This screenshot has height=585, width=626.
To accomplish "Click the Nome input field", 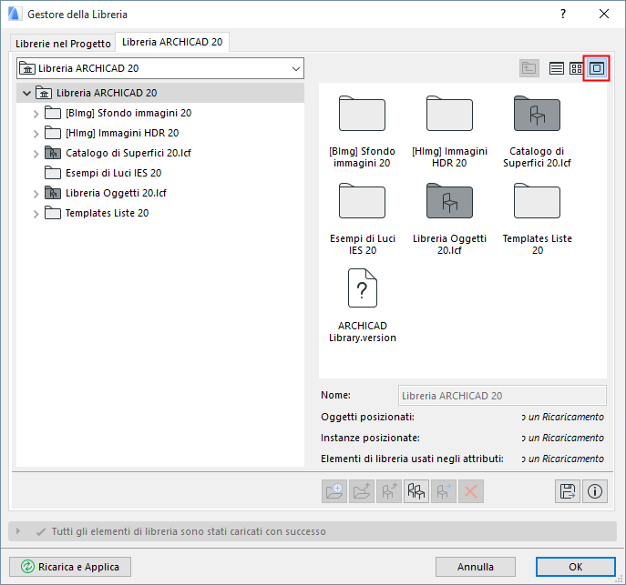I will pyautogui.click(x=502, y=396).
